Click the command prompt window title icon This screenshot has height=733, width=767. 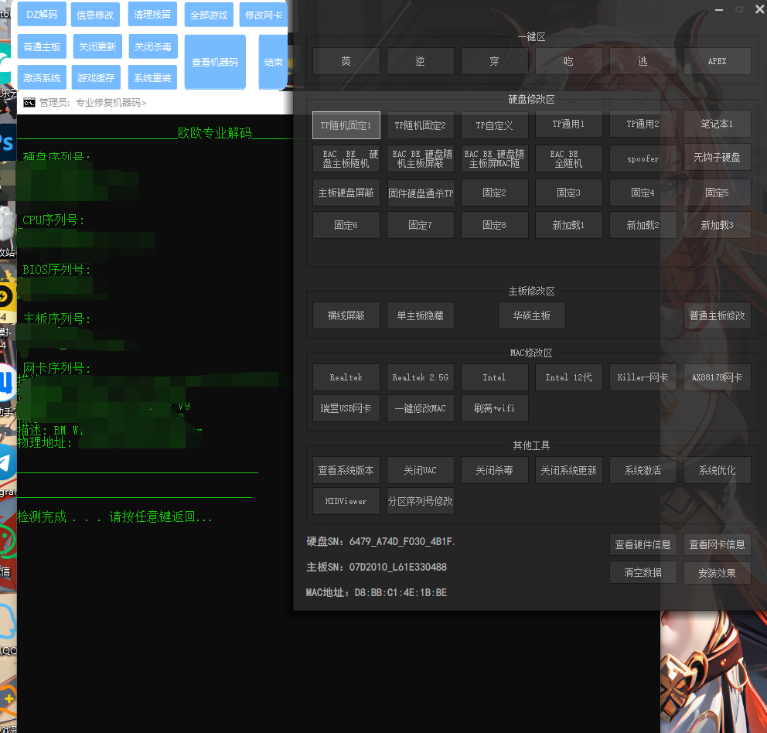(x=29, y=102)
